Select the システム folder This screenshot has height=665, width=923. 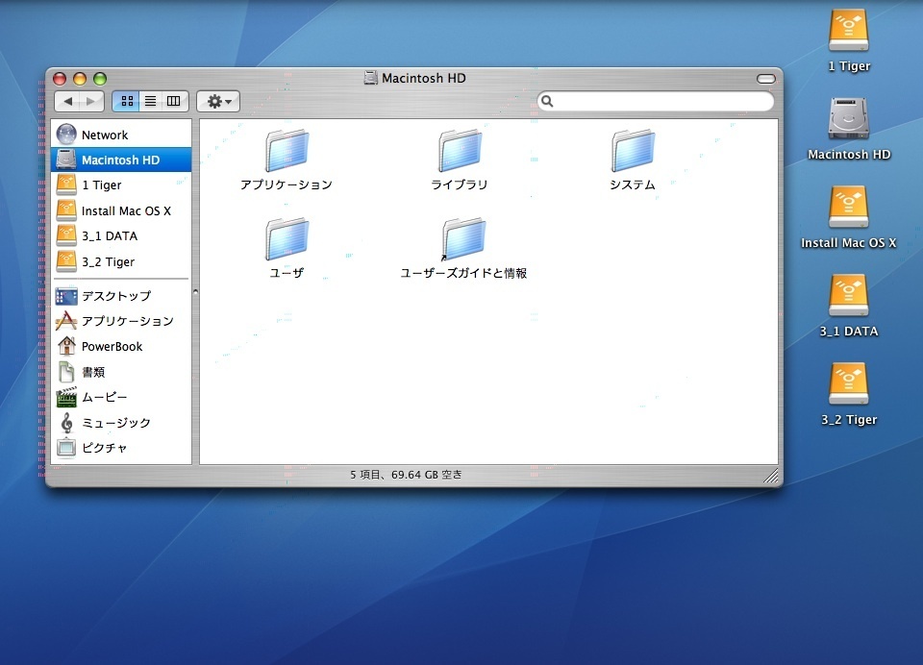pos(633,152)
